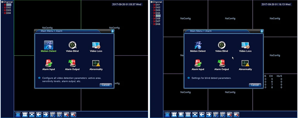Cancel the Alarm menu on 4-channel screen
The width and height of the screenshot is (298, 118).
(106, 85)
